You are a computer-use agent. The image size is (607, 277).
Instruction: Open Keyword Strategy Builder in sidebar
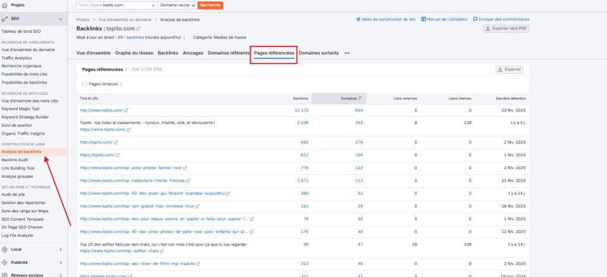pyautogui.click(x=25, y=117)
